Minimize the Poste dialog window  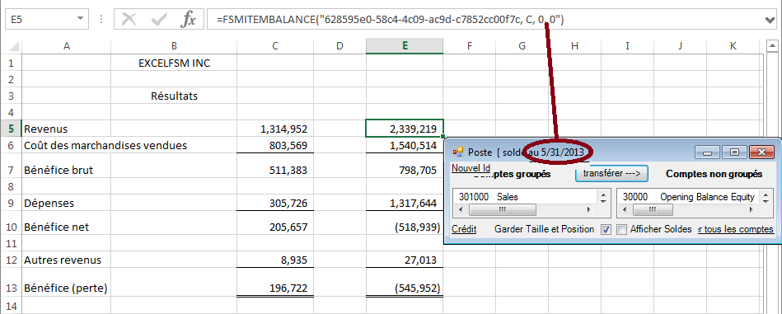point(708,152)
